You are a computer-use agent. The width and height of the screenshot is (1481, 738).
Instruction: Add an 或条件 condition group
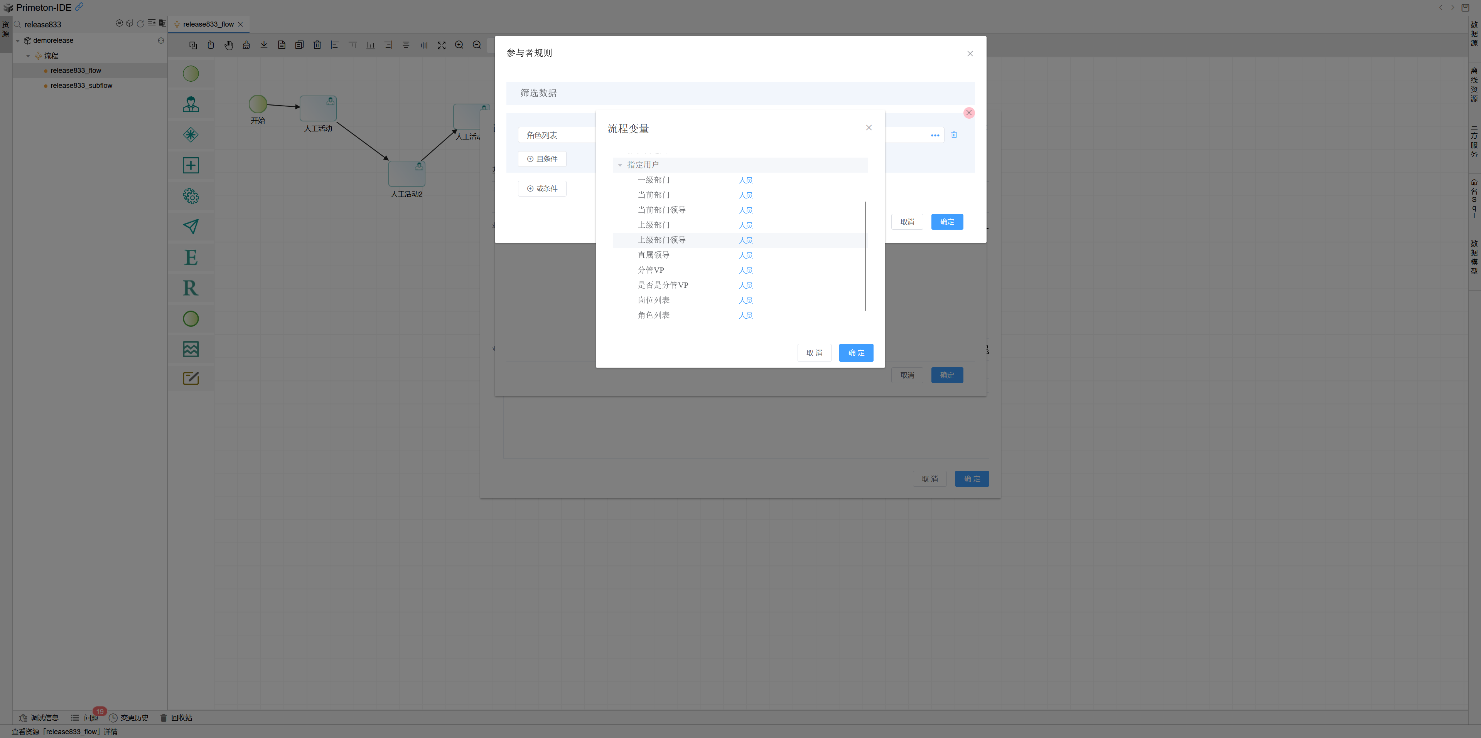tap(541, 188)
